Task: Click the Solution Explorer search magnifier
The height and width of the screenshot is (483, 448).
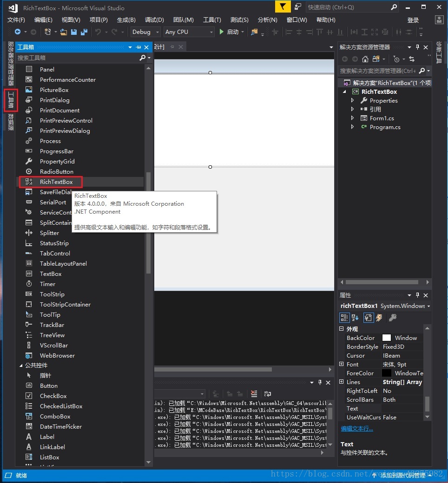Action: tap(422, 71)
